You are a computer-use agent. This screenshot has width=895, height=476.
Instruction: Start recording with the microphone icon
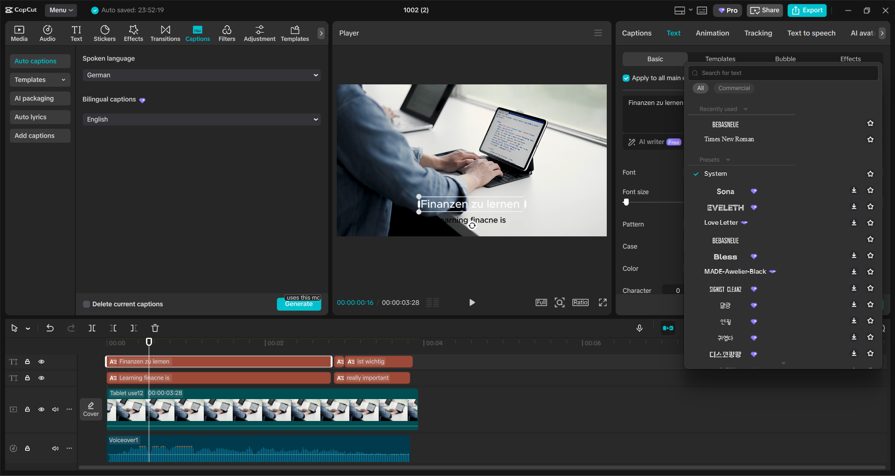pos(639,328)
